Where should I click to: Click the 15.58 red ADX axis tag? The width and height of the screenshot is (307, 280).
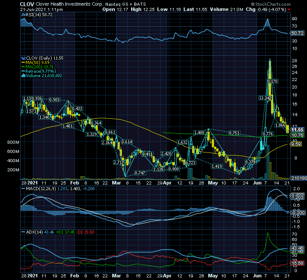297,263
